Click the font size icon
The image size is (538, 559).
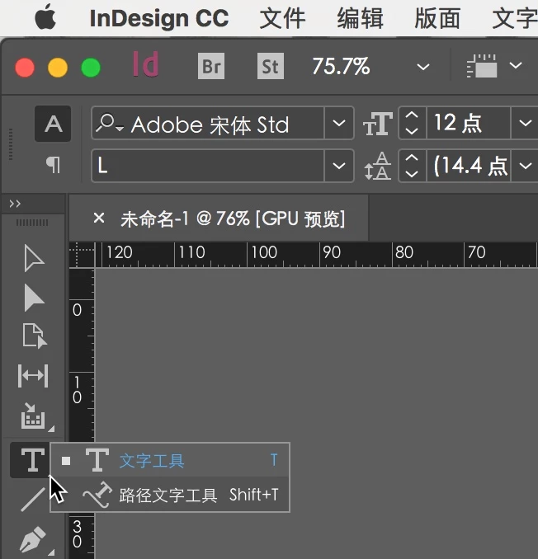[378, 124]
